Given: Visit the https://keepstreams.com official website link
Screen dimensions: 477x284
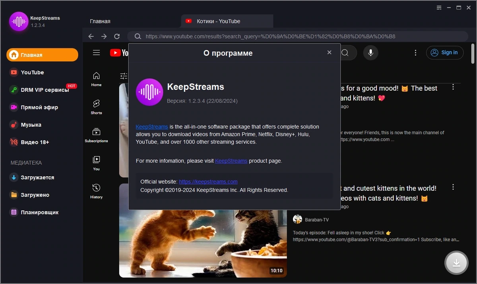Looking at the screenshot, I should click(208, 182).
